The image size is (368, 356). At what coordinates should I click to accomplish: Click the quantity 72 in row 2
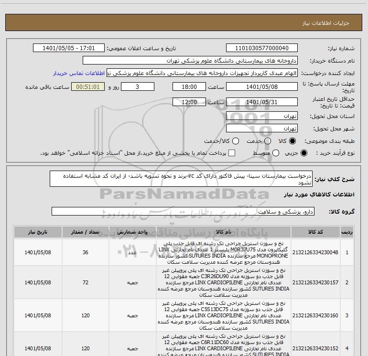(x=86, y=282)
